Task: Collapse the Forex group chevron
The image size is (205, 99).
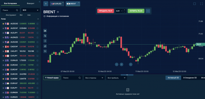Action: [38, 19]
